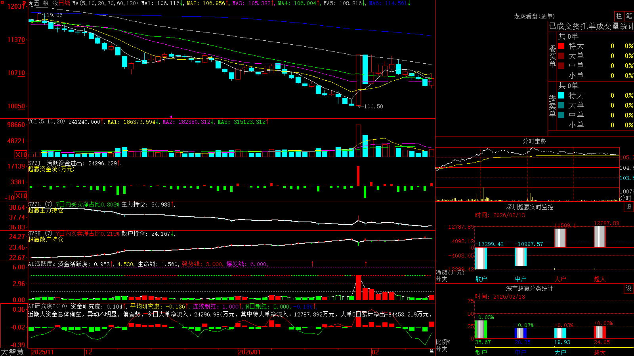Open the VOL(5,10,20) indicator label
This screenshot has height=356, width=634.
click(x=46, y=121)
